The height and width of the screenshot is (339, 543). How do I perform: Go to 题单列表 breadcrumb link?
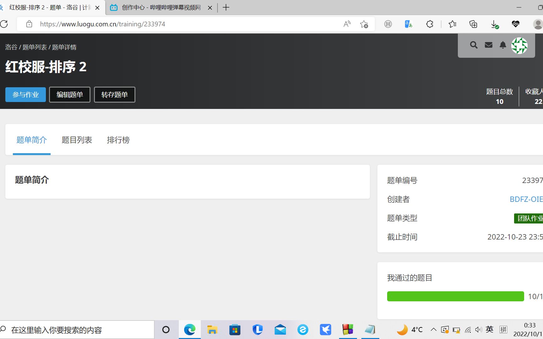tap(35, 47)
